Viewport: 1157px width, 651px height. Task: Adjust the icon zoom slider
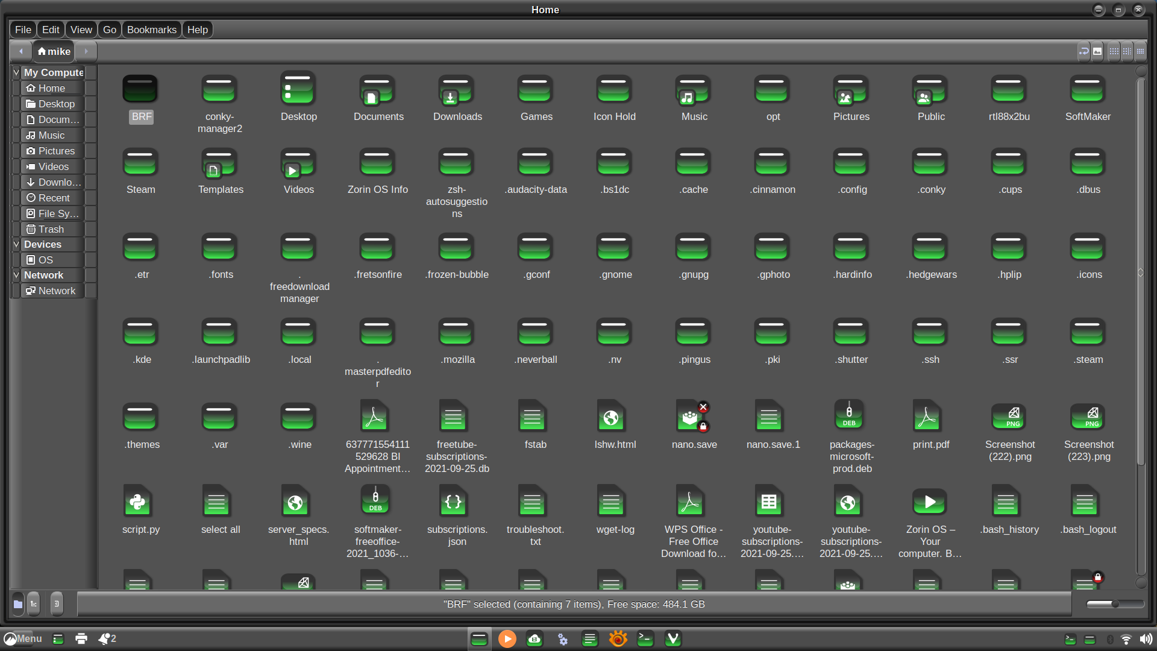pos(1115,603)
